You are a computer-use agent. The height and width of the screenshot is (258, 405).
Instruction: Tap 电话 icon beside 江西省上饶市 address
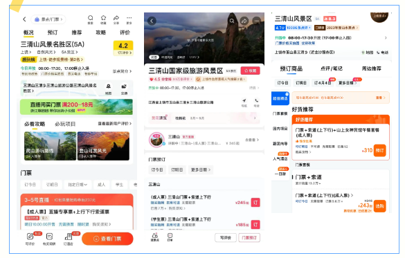pyautogui.click(x=256, y=100)
